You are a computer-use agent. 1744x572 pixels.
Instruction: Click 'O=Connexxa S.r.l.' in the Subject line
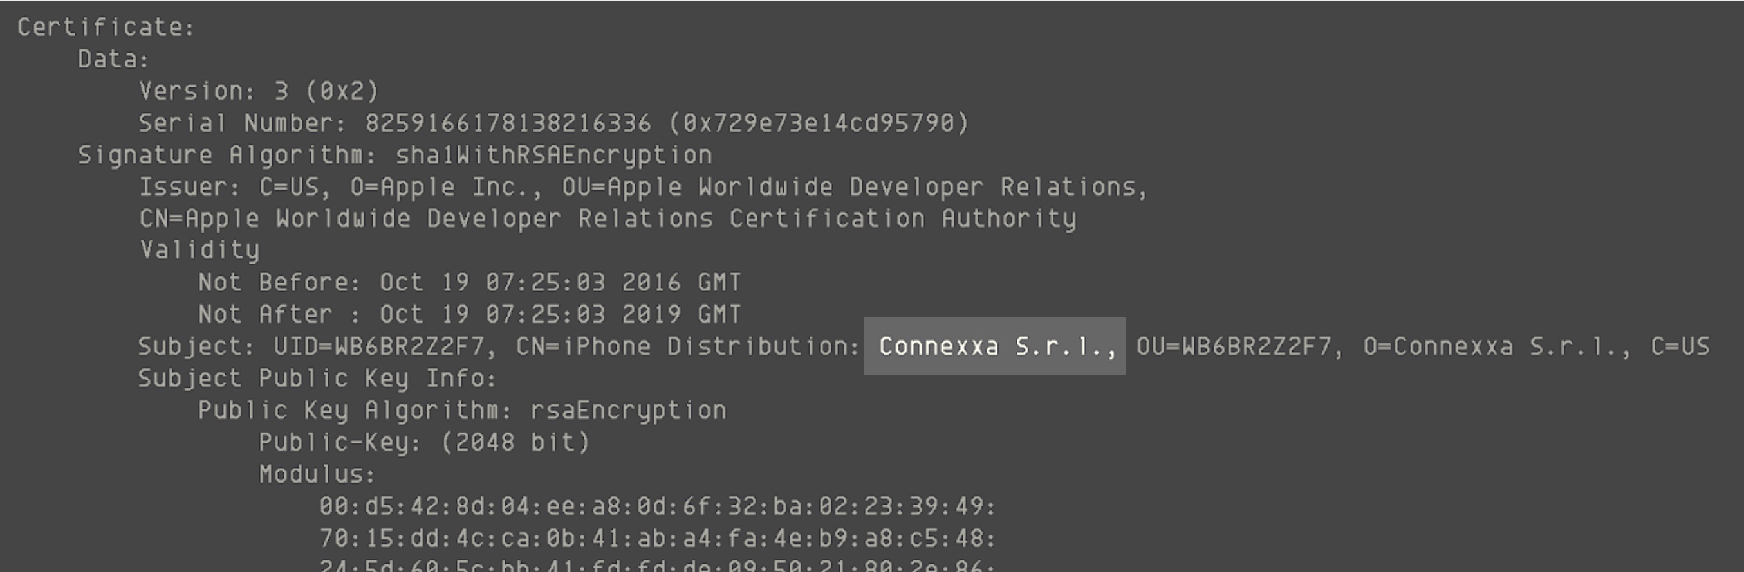coord(1496,346)
